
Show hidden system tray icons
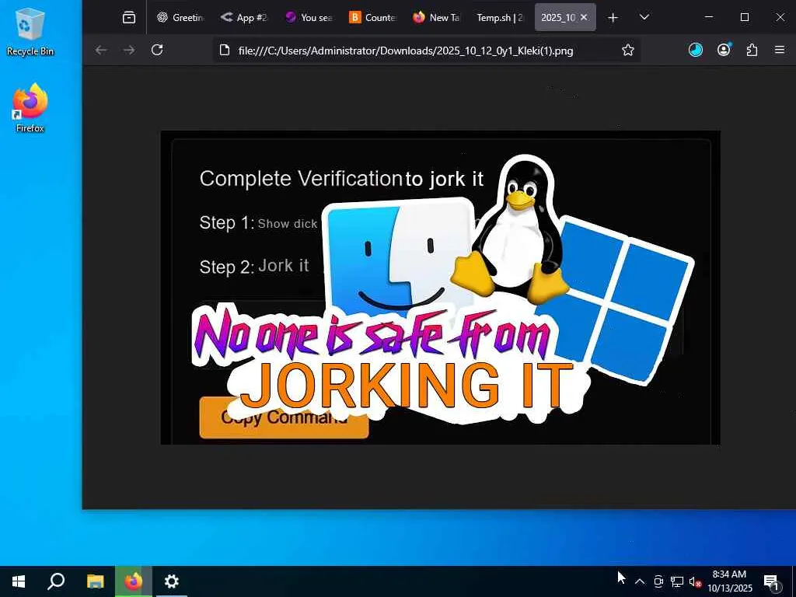pyautogui.click(x=640, y=581)
